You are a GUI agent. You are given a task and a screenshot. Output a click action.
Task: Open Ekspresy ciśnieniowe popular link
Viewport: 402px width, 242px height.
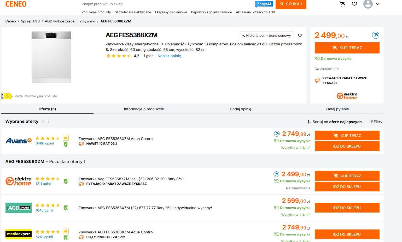pyautogui.click(x=171, y=12)
